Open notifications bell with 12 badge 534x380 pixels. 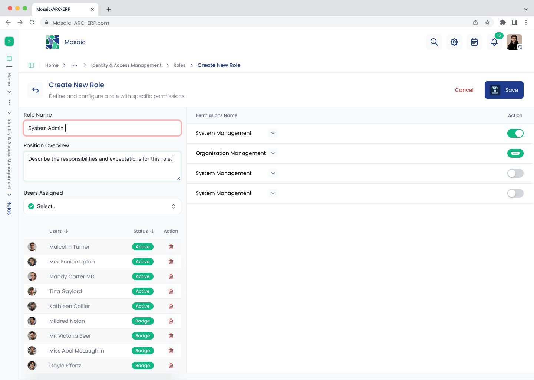tap(494, 42)
